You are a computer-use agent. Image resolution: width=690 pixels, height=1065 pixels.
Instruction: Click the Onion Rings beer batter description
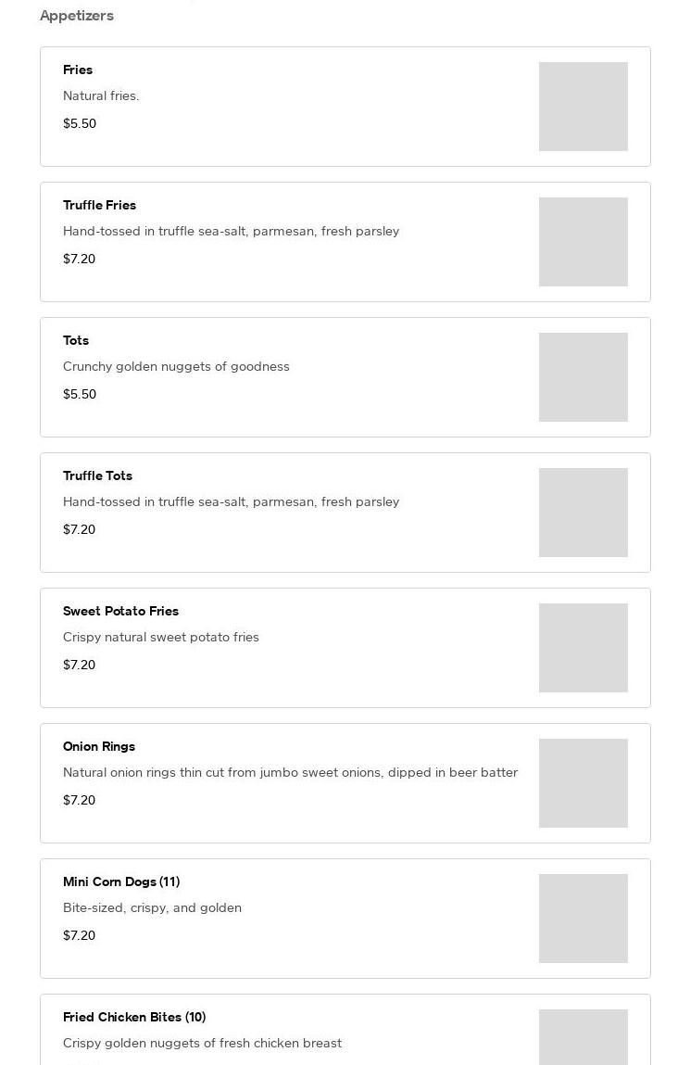290,772
